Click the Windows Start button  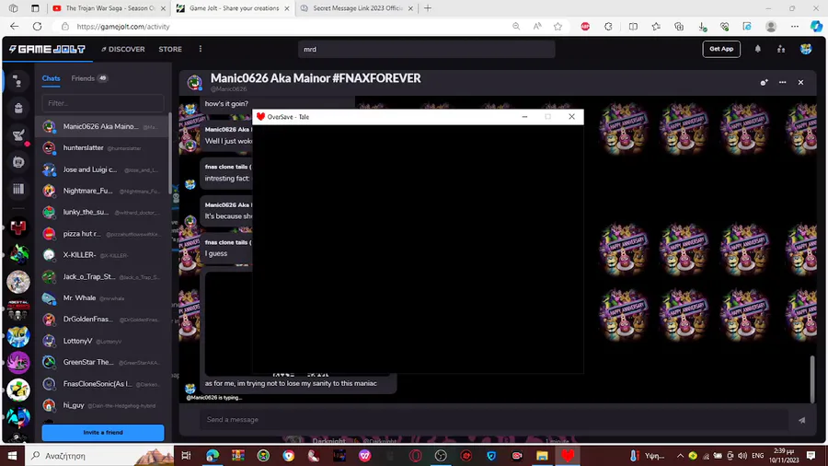[x=12, y=456]
